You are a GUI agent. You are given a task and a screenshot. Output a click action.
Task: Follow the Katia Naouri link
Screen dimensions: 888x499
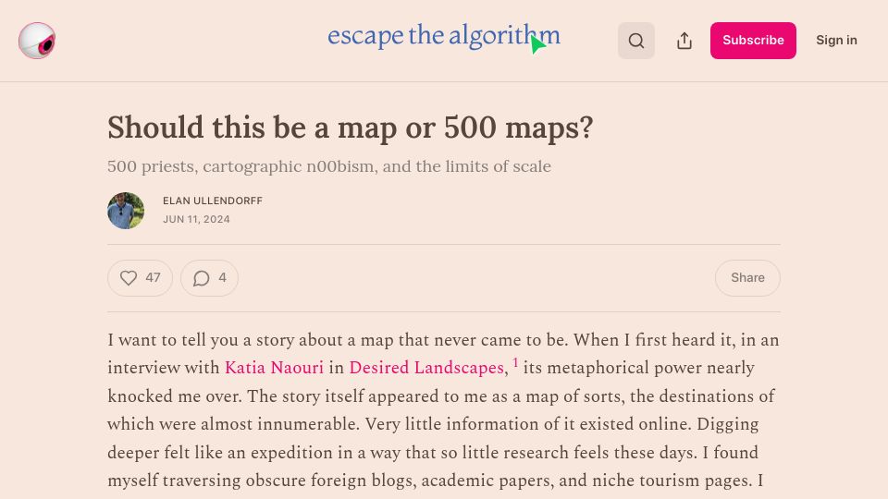pos(274,368)
